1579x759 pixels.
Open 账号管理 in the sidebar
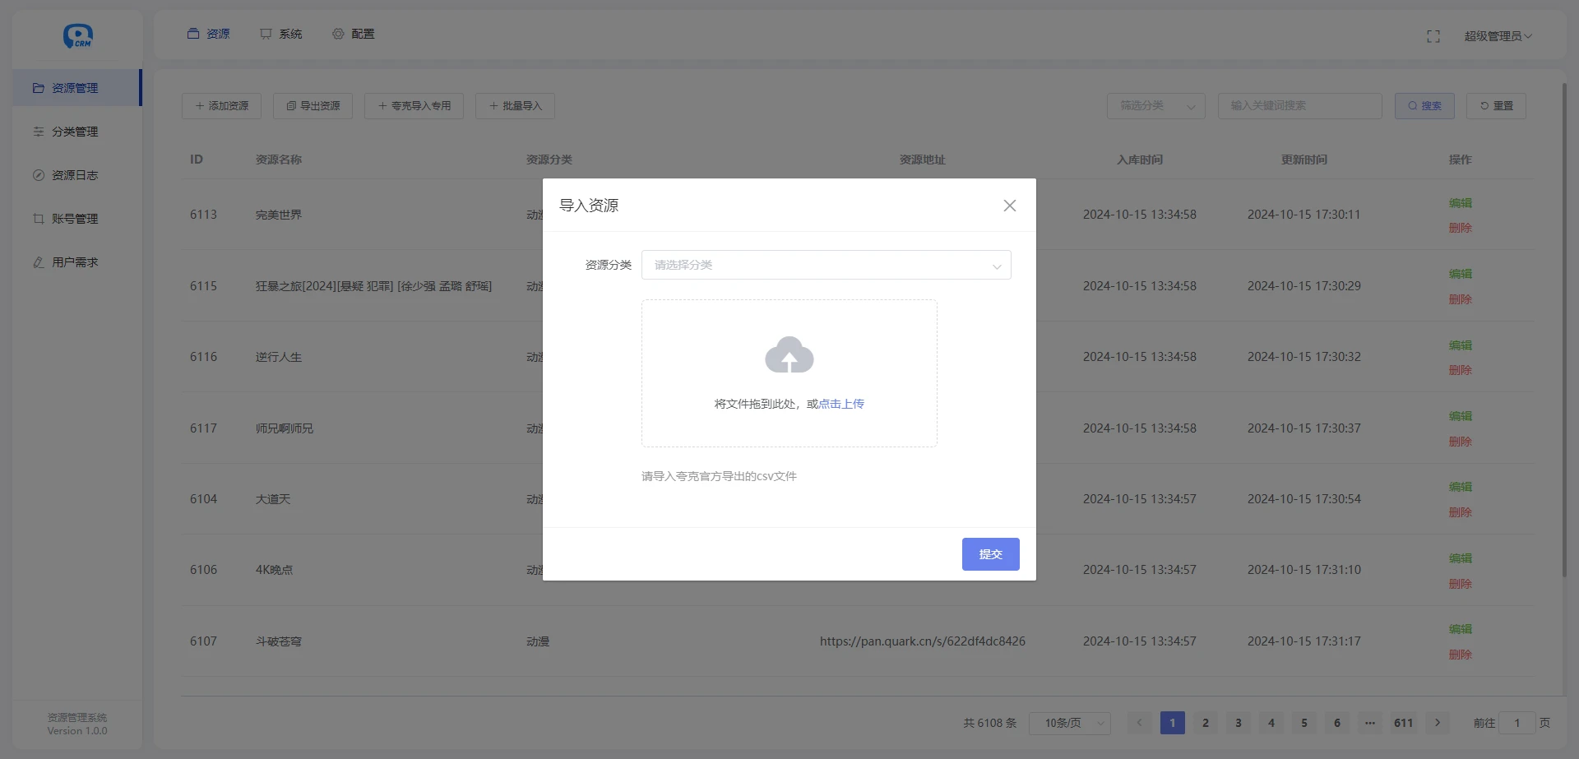coord(76,219)
